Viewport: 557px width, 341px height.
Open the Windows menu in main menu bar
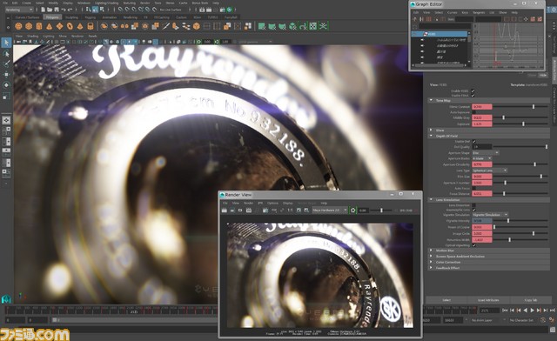tap(84, 3)
